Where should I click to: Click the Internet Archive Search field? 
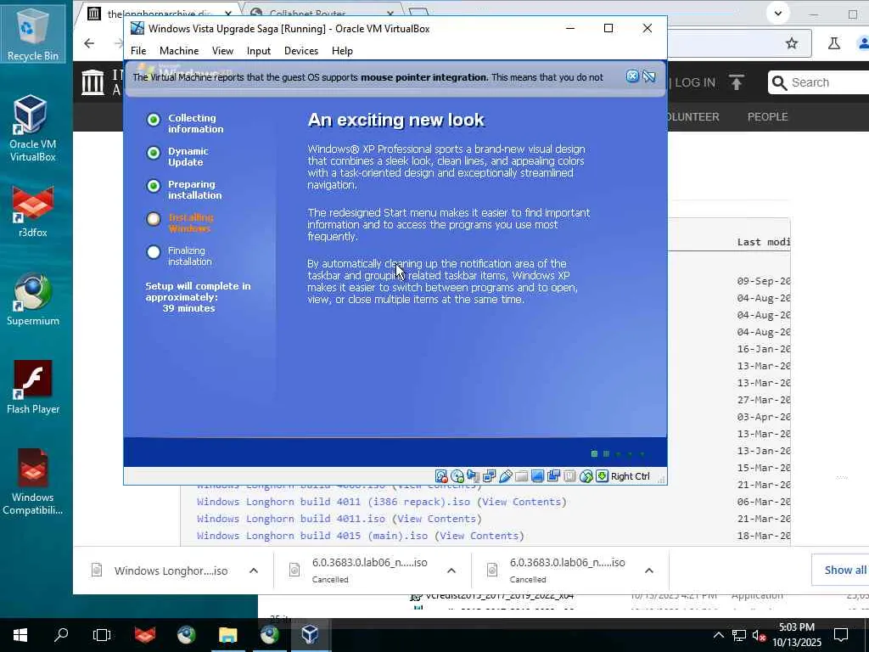pos(821,82)
